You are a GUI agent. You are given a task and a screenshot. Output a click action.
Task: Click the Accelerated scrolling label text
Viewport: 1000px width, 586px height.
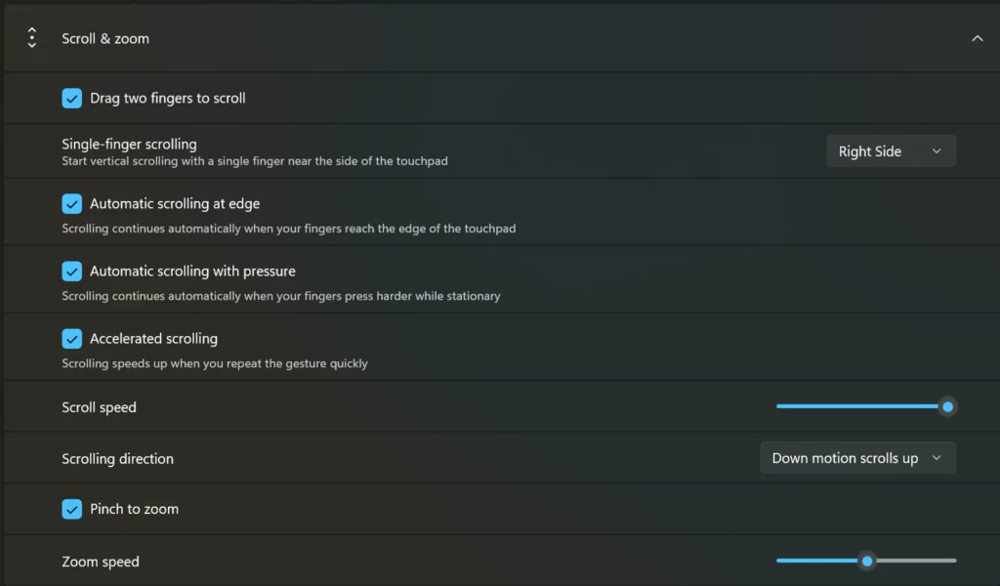(153, 339)
